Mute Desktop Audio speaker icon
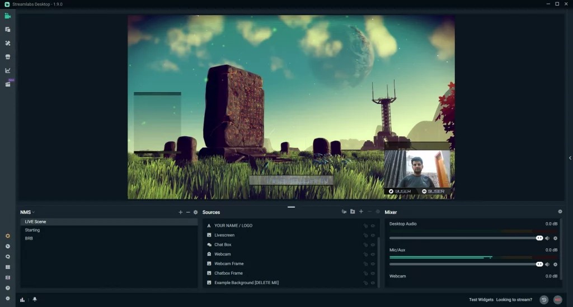The image size is (573, 307). pyautogui.click(x=547, y=238)
